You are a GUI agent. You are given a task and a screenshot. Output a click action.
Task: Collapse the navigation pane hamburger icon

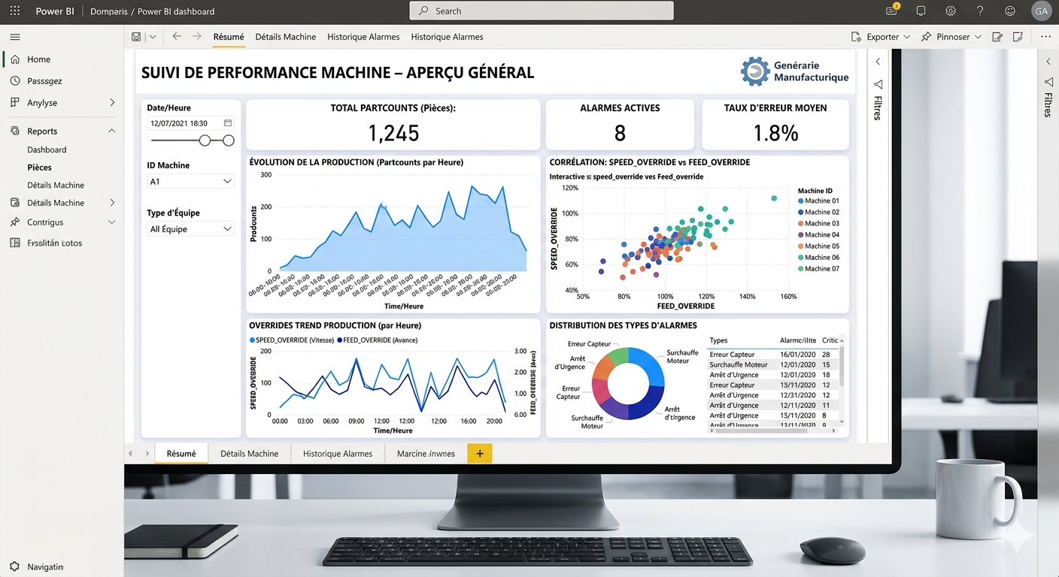point(14,37)
